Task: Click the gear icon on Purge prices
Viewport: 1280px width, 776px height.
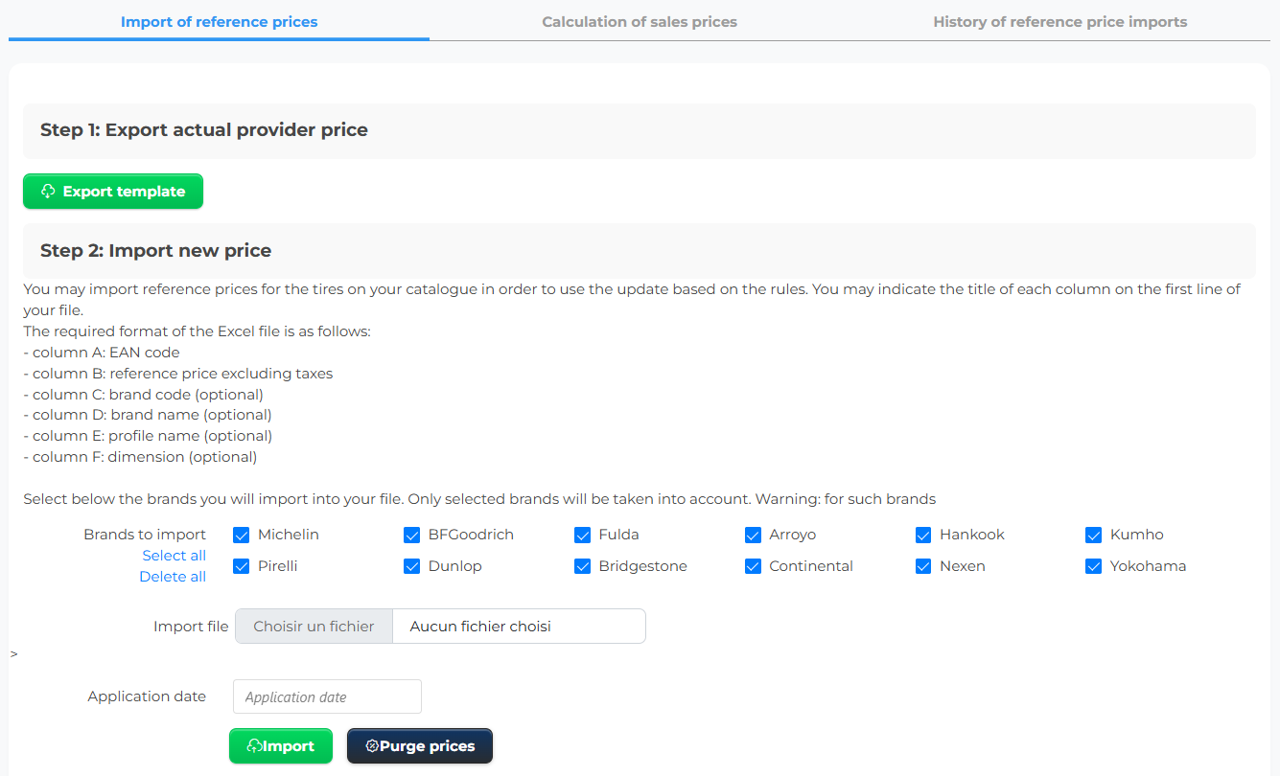Action: 373,746
